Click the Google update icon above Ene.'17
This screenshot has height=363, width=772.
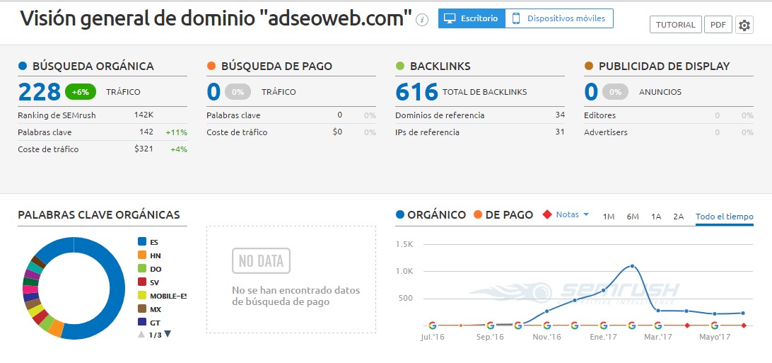click(x=604, y=325)
